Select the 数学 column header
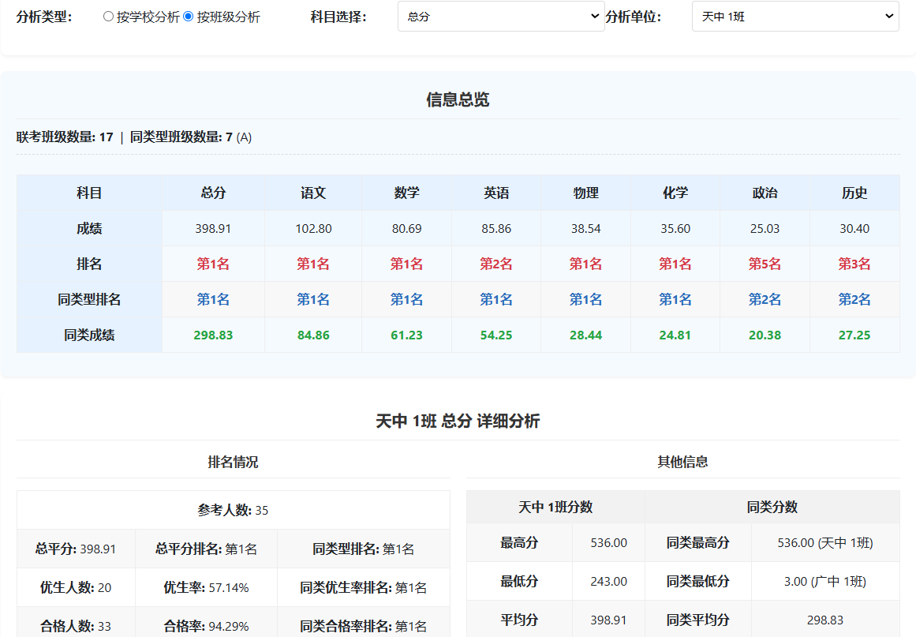This screenshot has width=916, height=637. [x=406, y=192]
